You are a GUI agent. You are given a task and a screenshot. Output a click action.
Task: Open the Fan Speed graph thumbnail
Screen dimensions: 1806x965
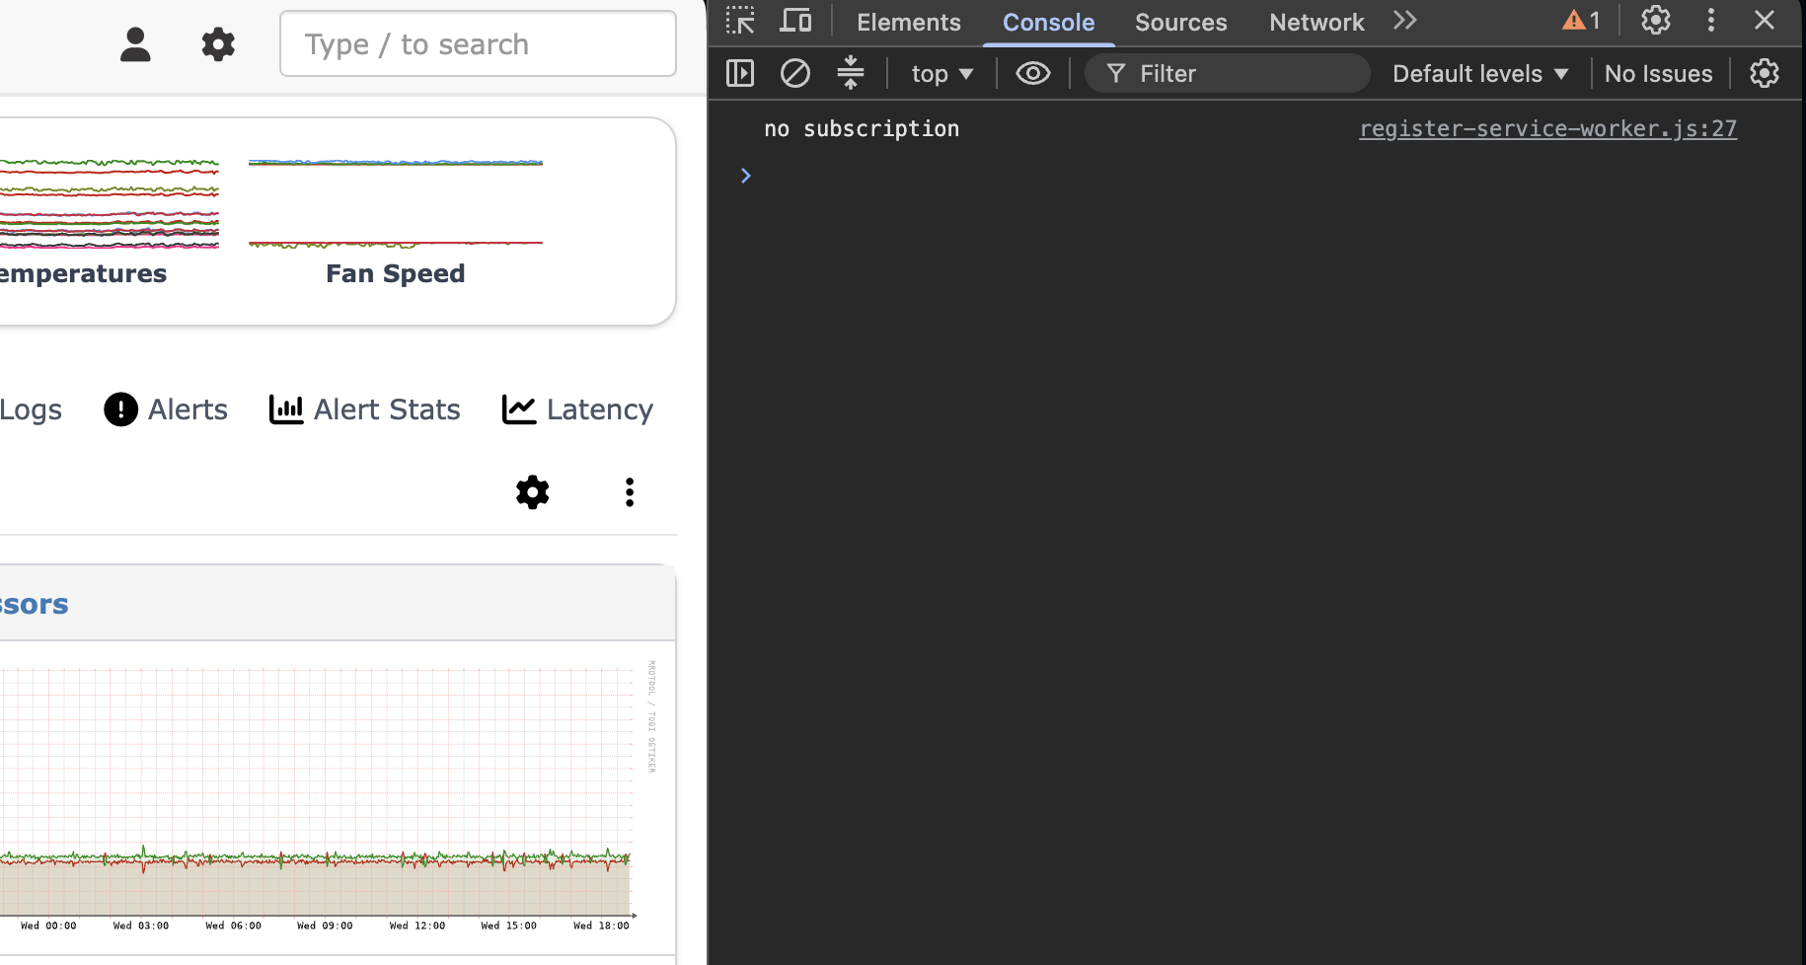pos(396,203)
